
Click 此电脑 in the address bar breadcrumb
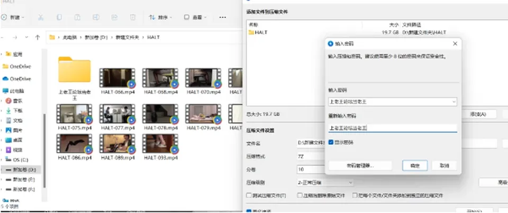tap(70, 37)
